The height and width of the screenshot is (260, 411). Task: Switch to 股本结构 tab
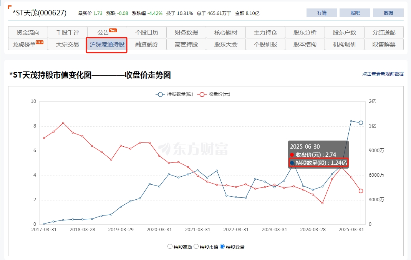(305, 44)
